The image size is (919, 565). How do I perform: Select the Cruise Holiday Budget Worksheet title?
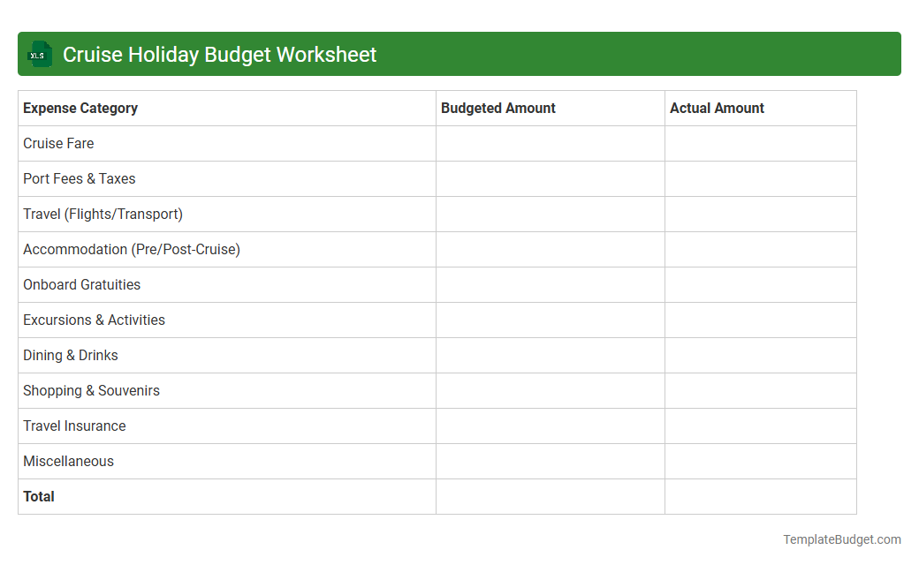click(x=218, y=54)
